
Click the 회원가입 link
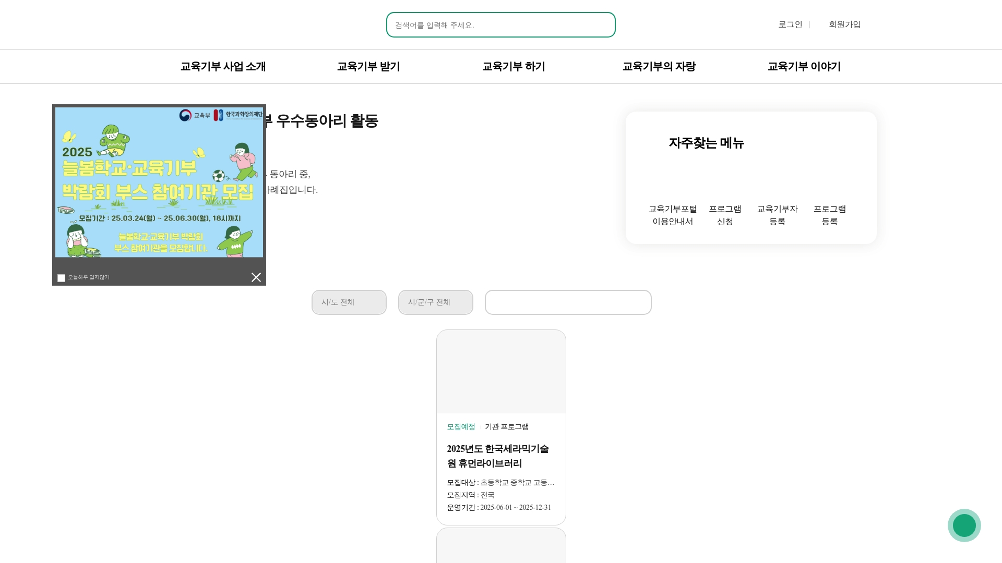(x=845, y=25)
